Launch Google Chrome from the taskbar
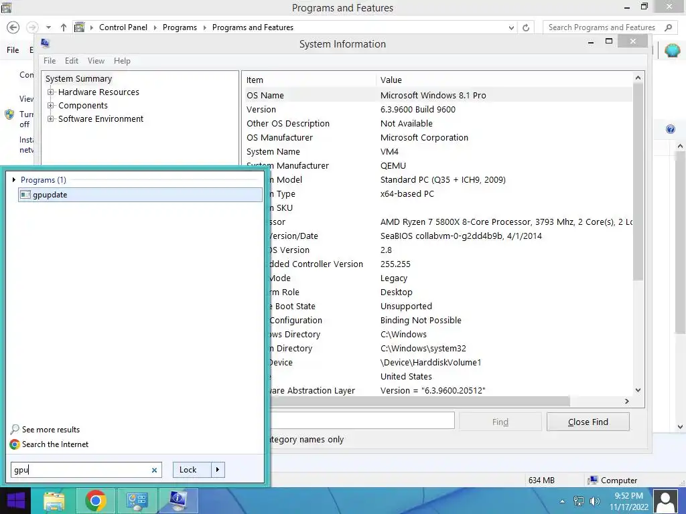This screenshot has width=686, height=514. (x=95, y=501)
